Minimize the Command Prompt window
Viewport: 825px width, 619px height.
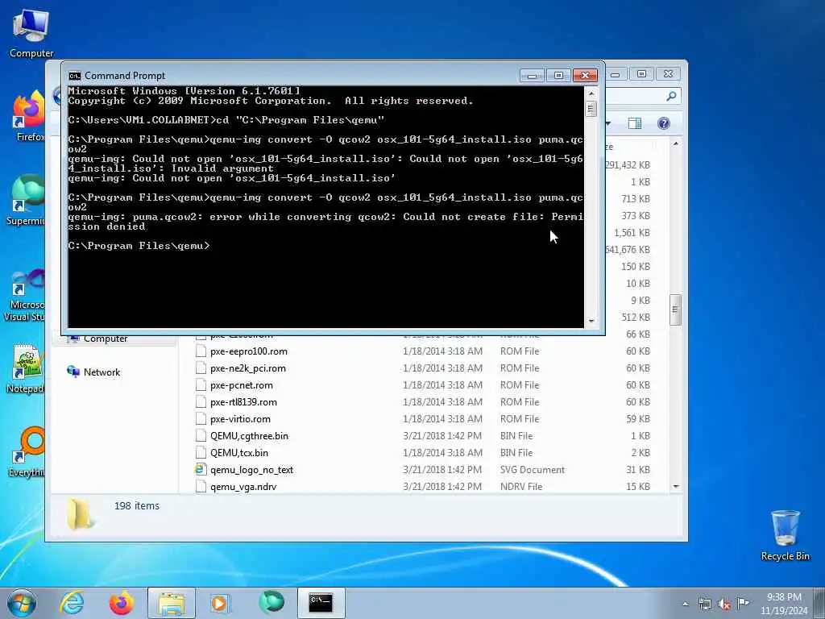click(x=532, y=75)
